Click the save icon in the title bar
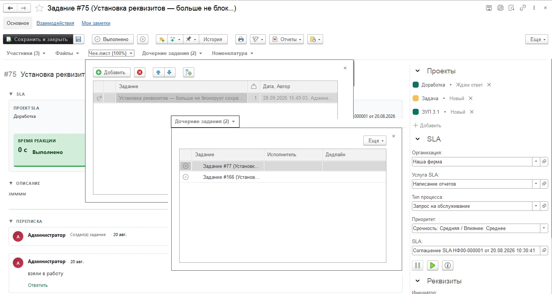The image size is (552, 294). (x=489, y=8)
